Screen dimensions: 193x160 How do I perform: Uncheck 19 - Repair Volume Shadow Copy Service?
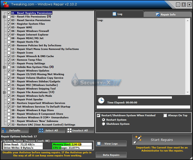click(x=9, y=78)
